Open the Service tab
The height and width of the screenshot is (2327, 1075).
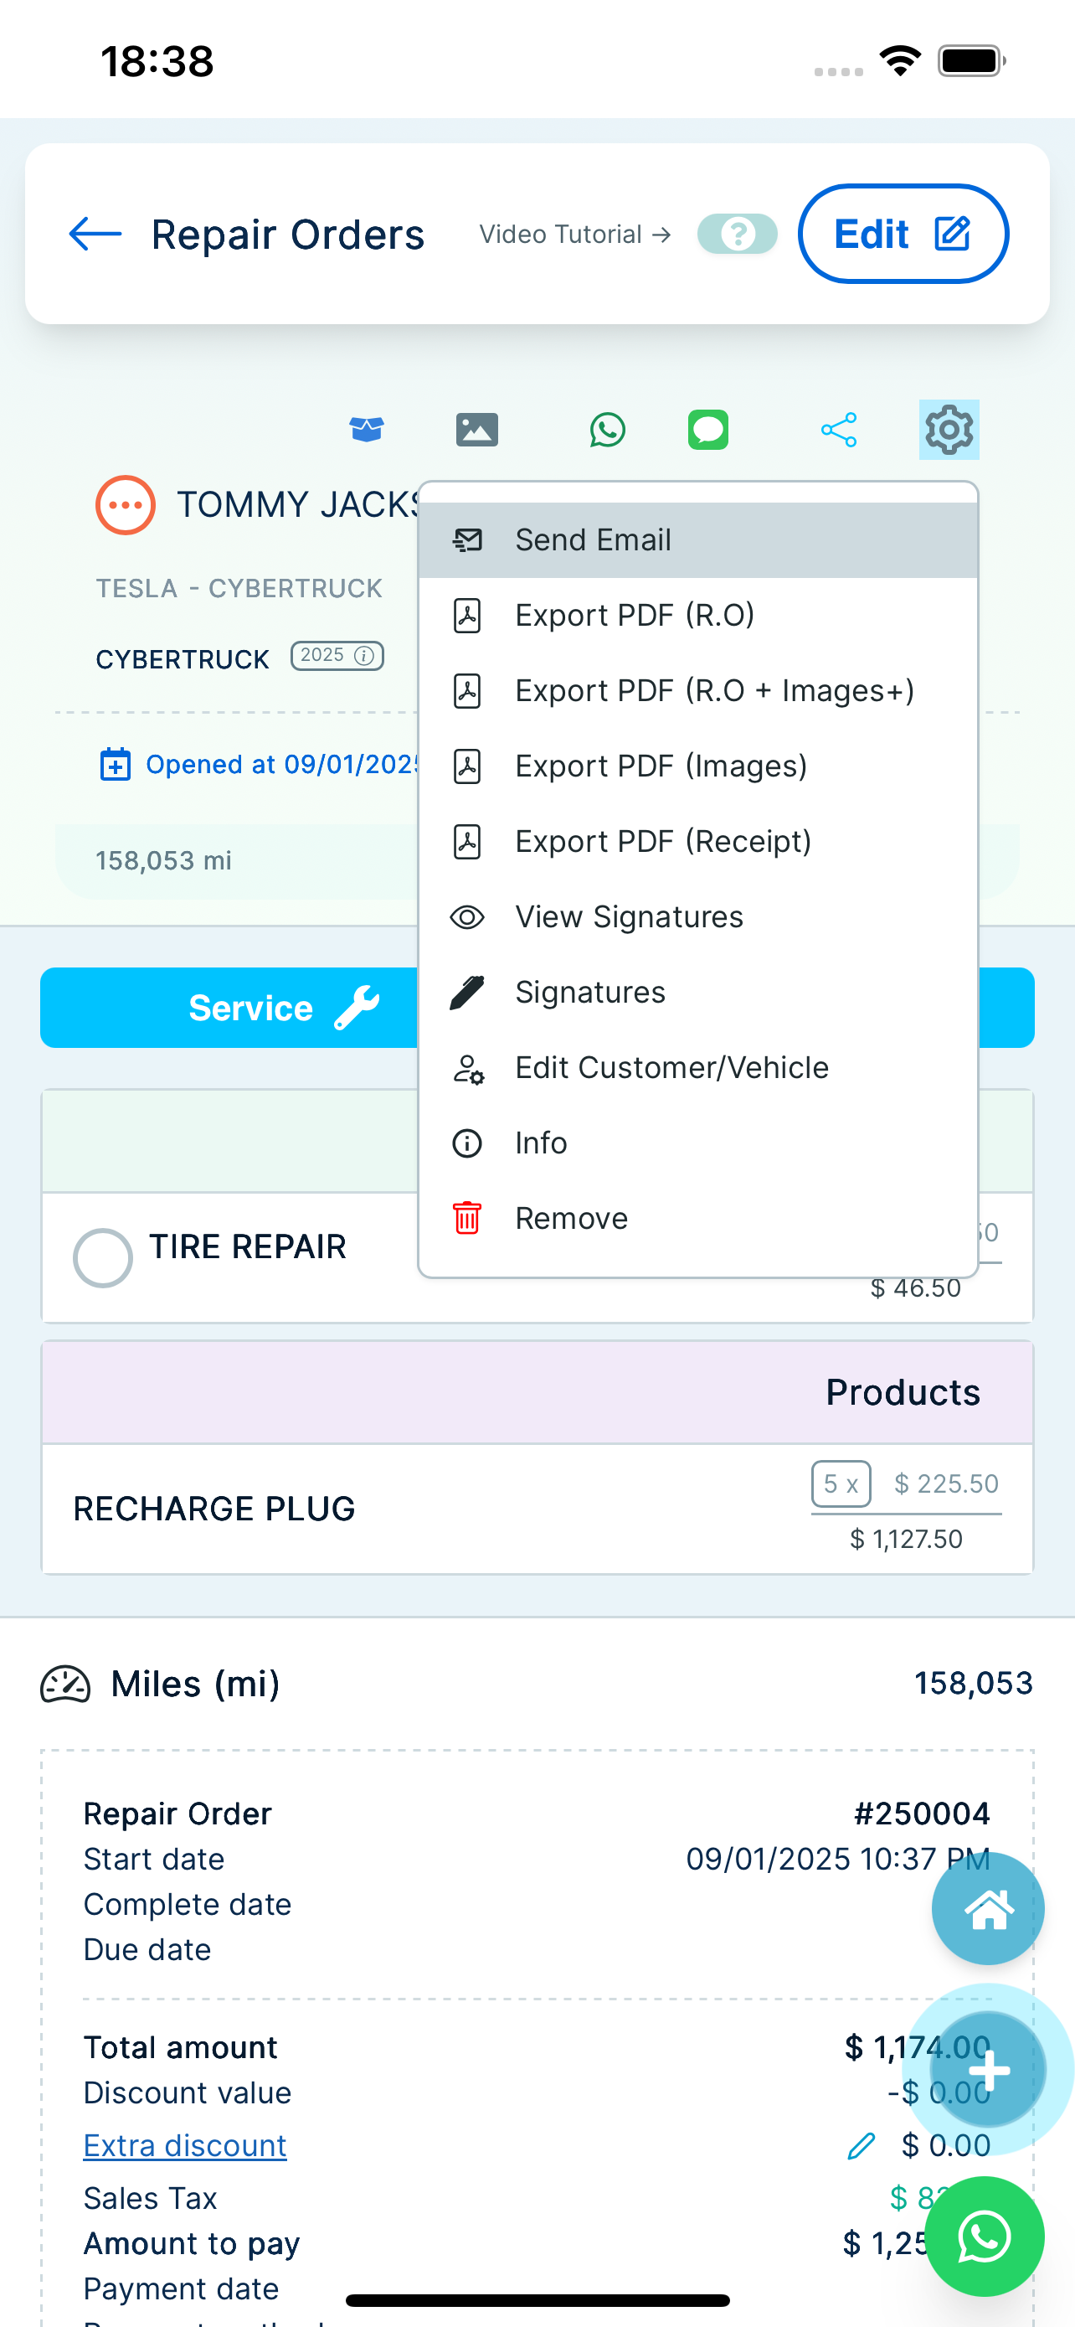[229, 1009]
